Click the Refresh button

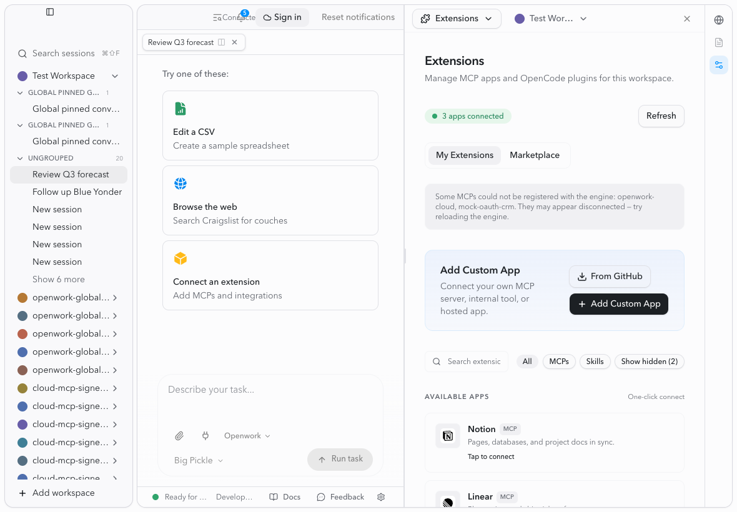(661, 116)
